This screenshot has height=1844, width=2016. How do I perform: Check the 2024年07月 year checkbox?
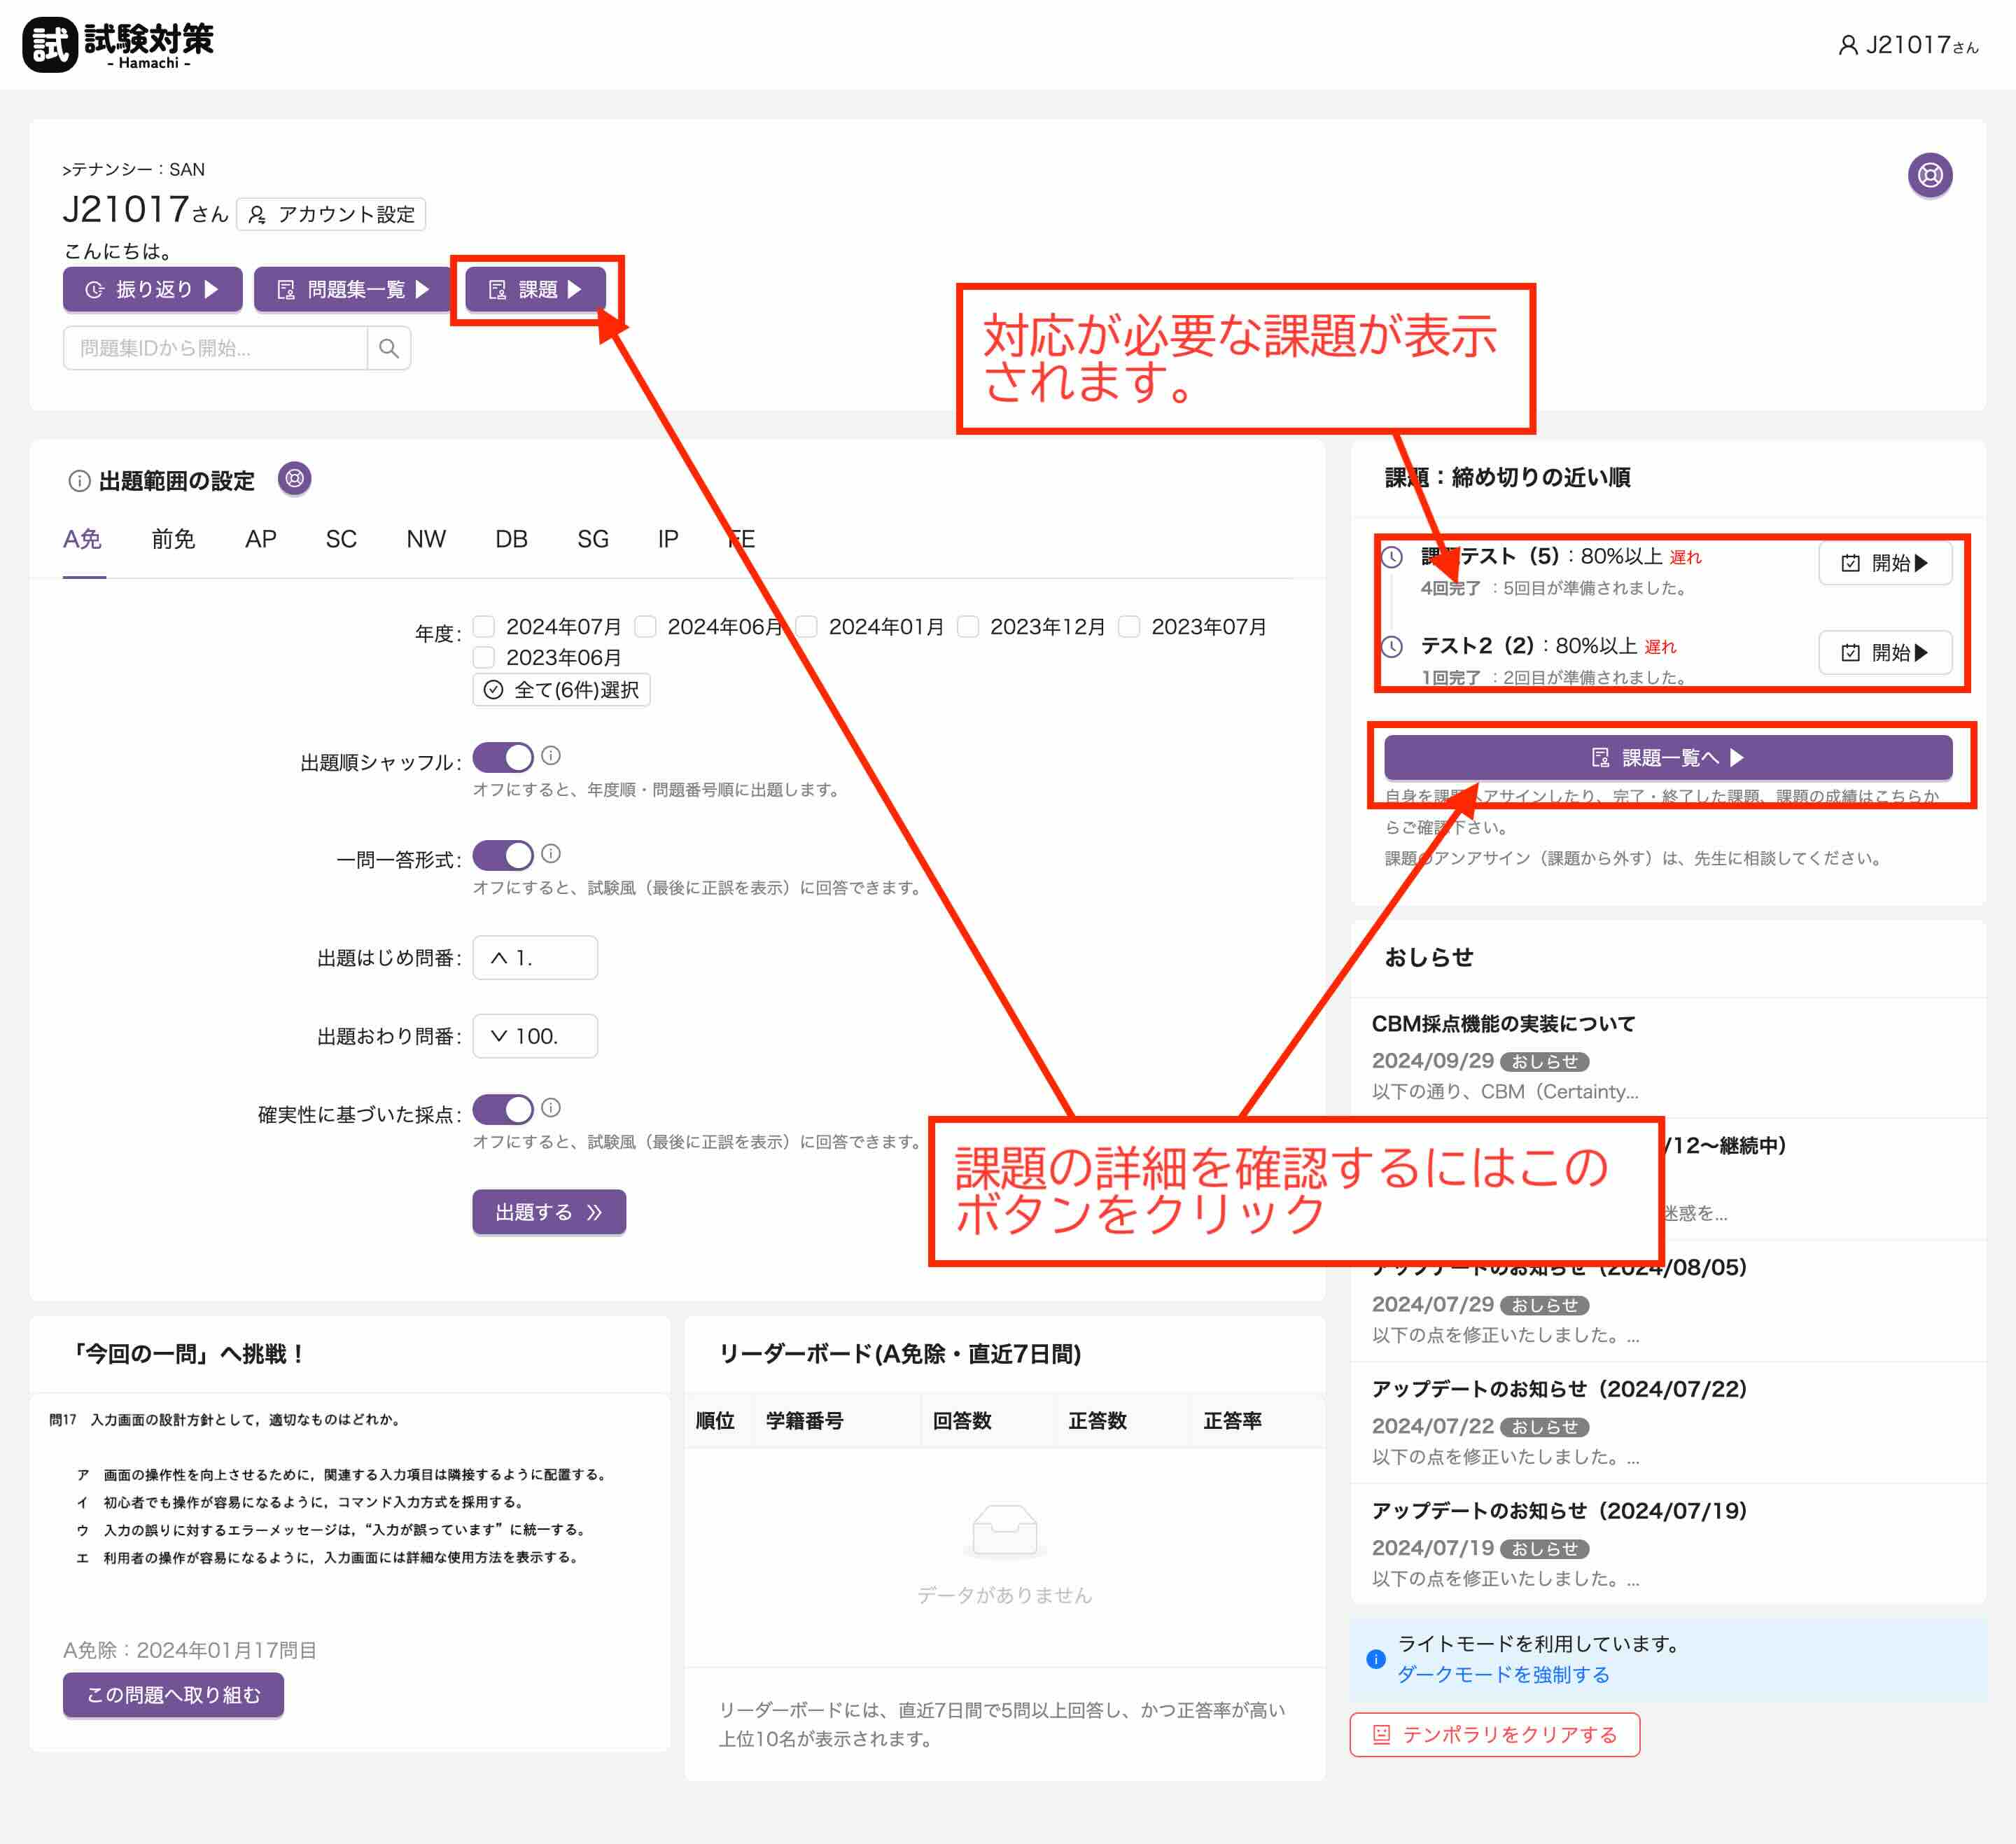pos(484,627)
